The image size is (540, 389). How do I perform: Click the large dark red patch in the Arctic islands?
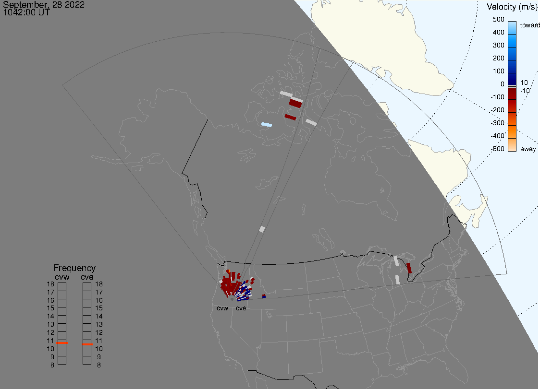click(x=295, y=103)
